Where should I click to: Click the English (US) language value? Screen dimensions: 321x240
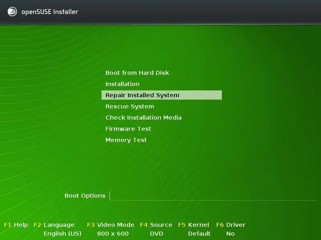click(x=63, y=234)
